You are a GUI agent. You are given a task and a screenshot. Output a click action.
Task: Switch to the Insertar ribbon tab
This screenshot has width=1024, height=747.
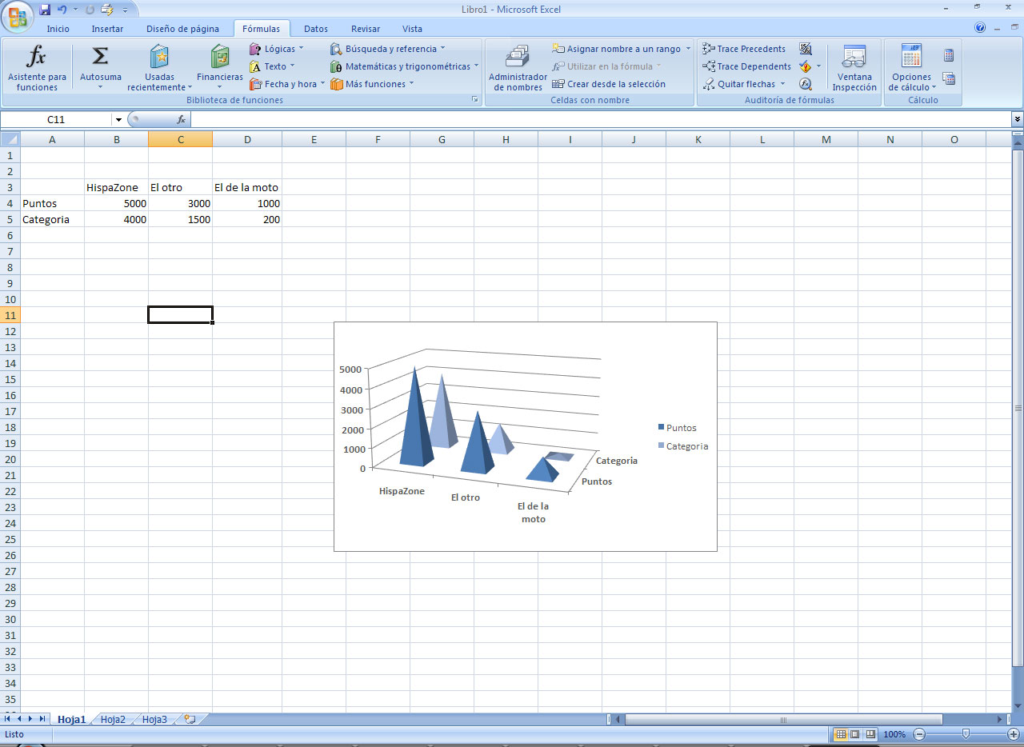point(107,29)
